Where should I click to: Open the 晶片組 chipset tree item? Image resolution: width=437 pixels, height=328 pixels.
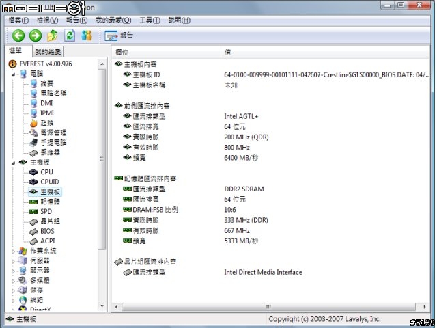pyautogui.click(x=44, y=221)
